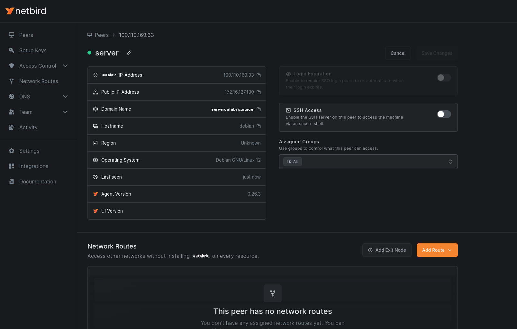Go to Activity in the sidebar
This screenshot has height=329, width=517.
coord(28,127)
